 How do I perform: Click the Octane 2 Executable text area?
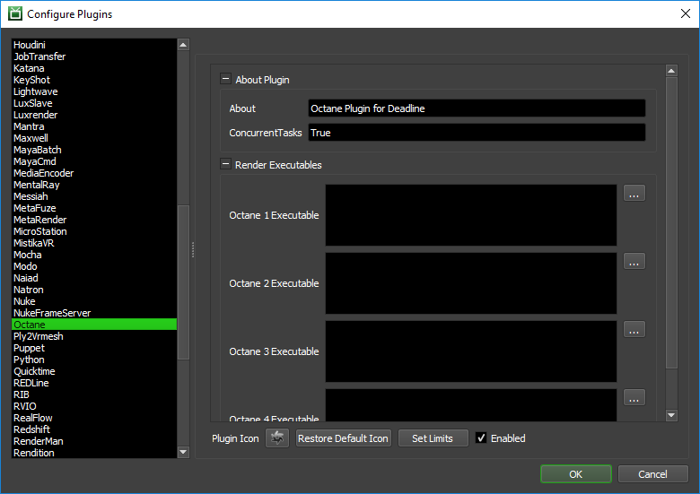coord(471,283)
